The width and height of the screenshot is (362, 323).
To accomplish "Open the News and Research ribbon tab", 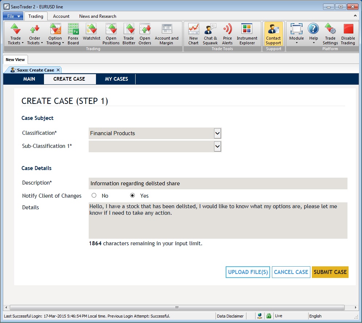I will pyautogui.click(x=98, y=16).
